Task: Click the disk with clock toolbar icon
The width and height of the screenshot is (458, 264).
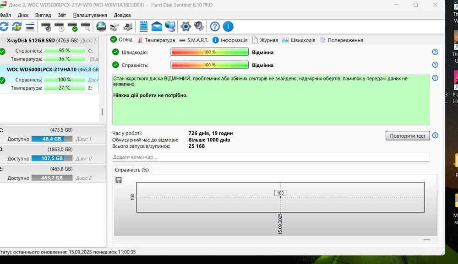Action: (59, 27)
